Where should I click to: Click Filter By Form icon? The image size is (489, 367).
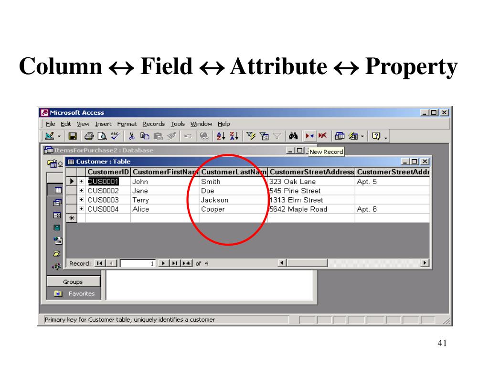(x=264, y=136)
